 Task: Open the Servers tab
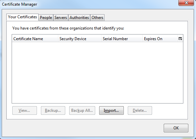(x=61, y=18)
